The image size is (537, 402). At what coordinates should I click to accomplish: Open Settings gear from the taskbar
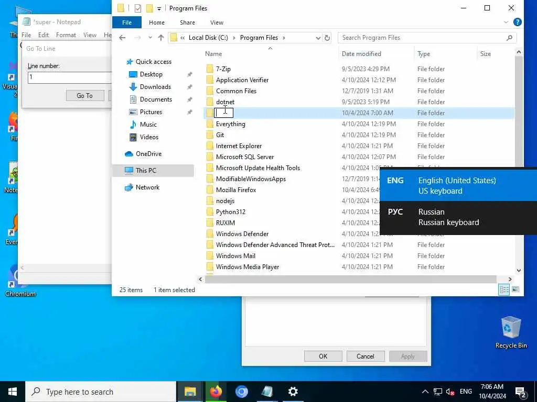(293, 392)
